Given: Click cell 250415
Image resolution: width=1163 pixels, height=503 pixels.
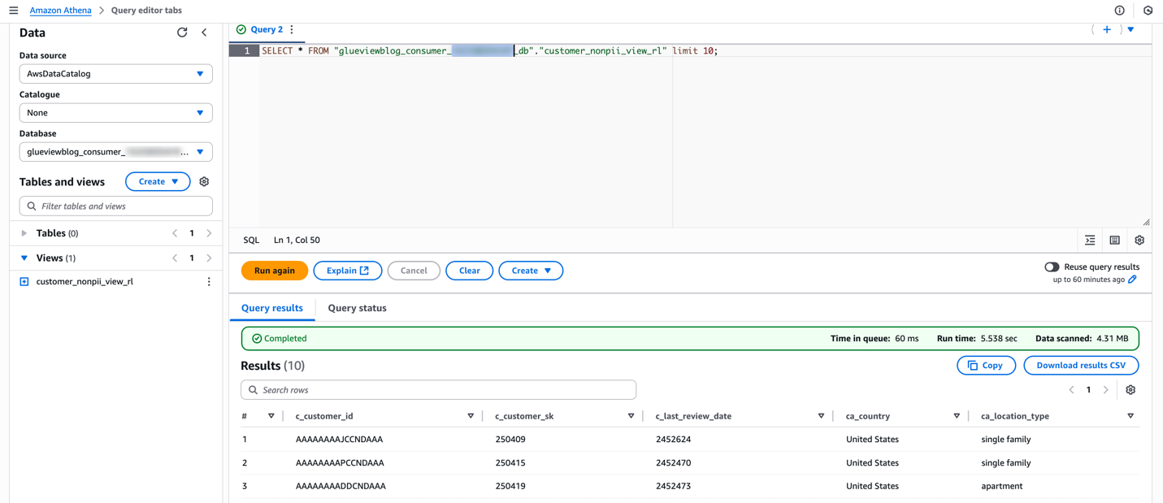Looking at the screenshot, I should pos(510,463).
